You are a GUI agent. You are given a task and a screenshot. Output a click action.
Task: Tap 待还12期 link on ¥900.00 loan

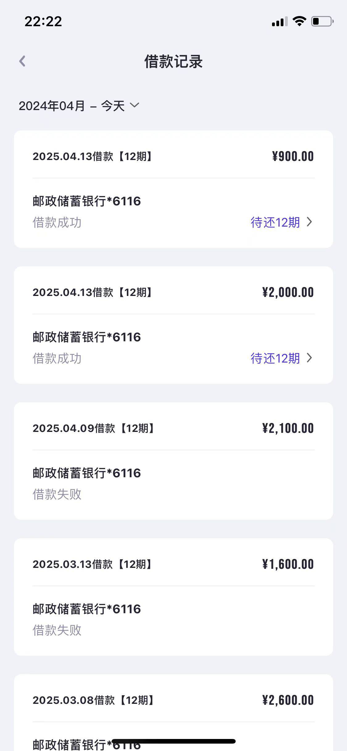(275, 222)
